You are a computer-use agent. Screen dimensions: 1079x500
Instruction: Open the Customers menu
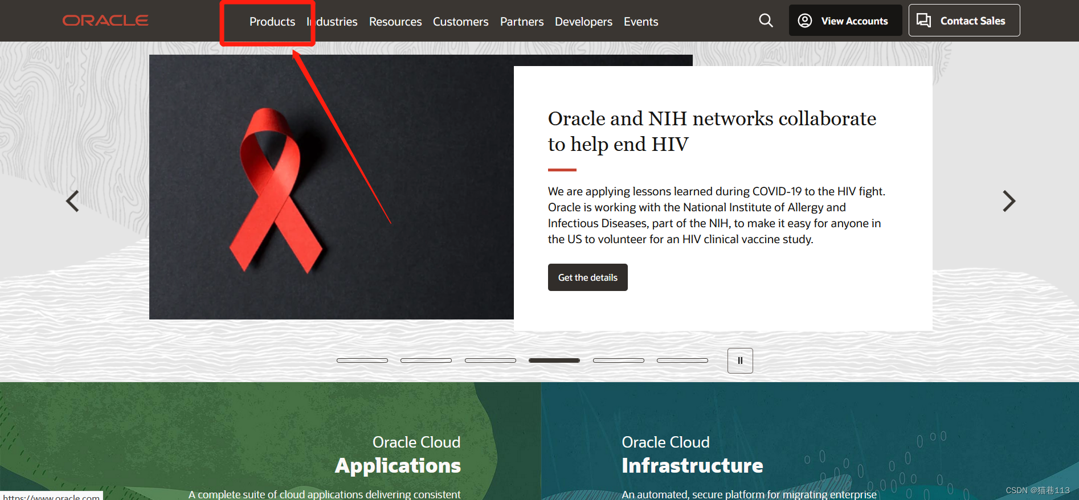[x=460, y=22]
